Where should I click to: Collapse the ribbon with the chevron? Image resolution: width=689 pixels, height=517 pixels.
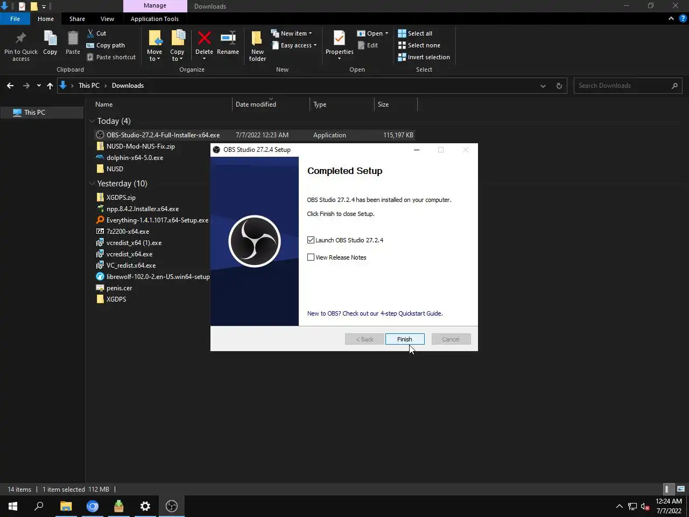pyautogui.click(x=671, y=18)
